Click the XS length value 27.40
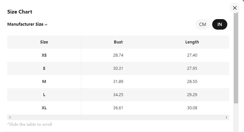This screenshot has width=244, height=132. tap(192, 55)
